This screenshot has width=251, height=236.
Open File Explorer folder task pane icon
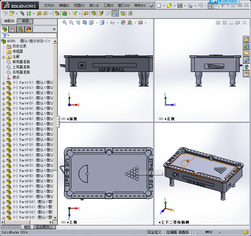pyautogui.click(x=246, y=53)
